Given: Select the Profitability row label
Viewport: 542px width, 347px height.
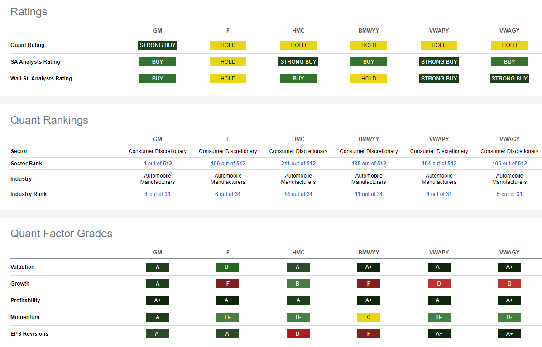Looking at the screenshot, I should pyautogui.click(x=25, y=300).
